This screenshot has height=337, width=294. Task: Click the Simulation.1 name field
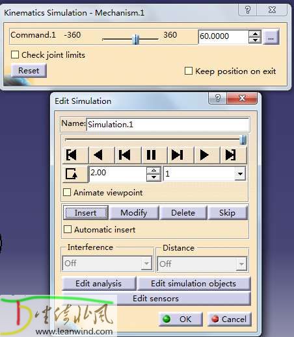[x=168, y=125]
